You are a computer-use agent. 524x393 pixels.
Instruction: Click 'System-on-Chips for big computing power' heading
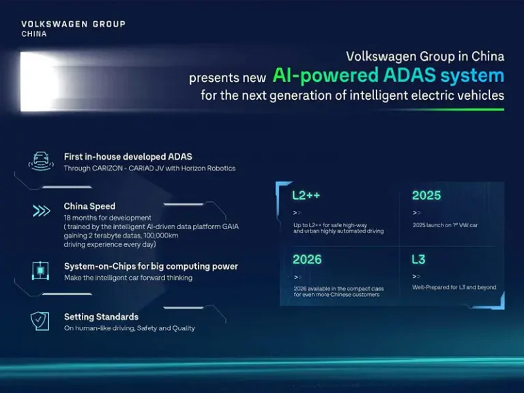(x=151, y=266)
